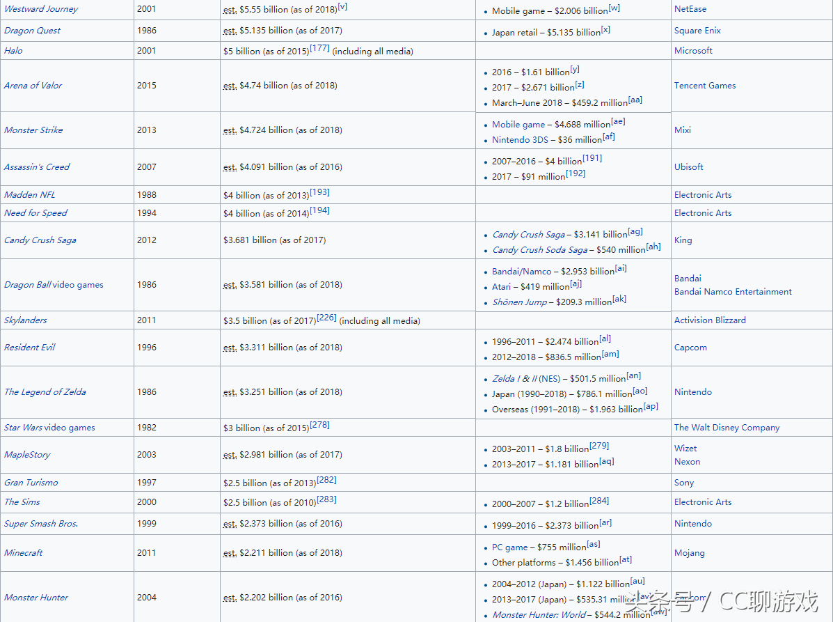Viewport: 833px width, 622px height.
Task: Open the Wizet publisher link
Action: point(685,449)
